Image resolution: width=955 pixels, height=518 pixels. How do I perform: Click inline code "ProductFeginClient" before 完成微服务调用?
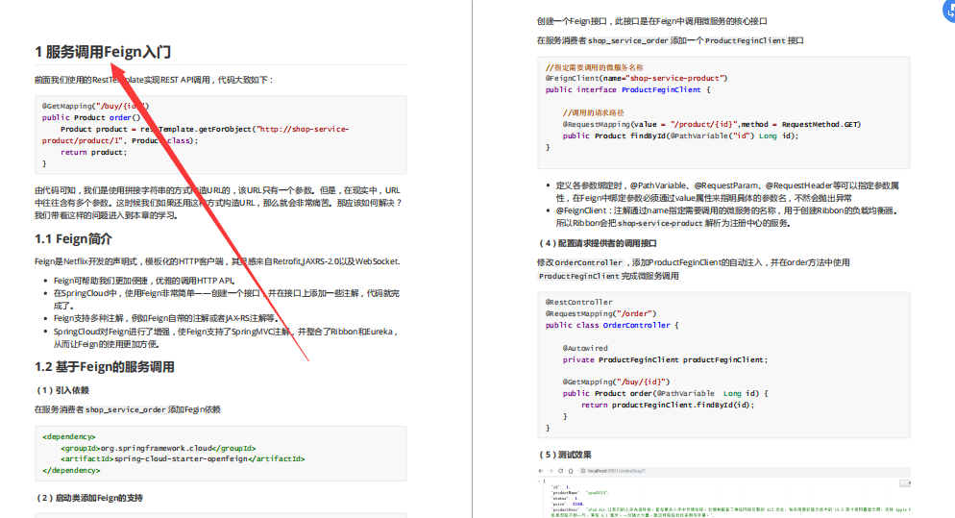pyautogui.click(x=578, y=276)
